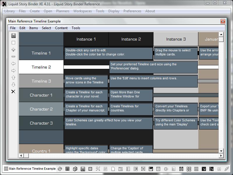This screenshot has width=233, height=175.
Task: Open the Workspaces menu
Action: [x=82, y=11]
